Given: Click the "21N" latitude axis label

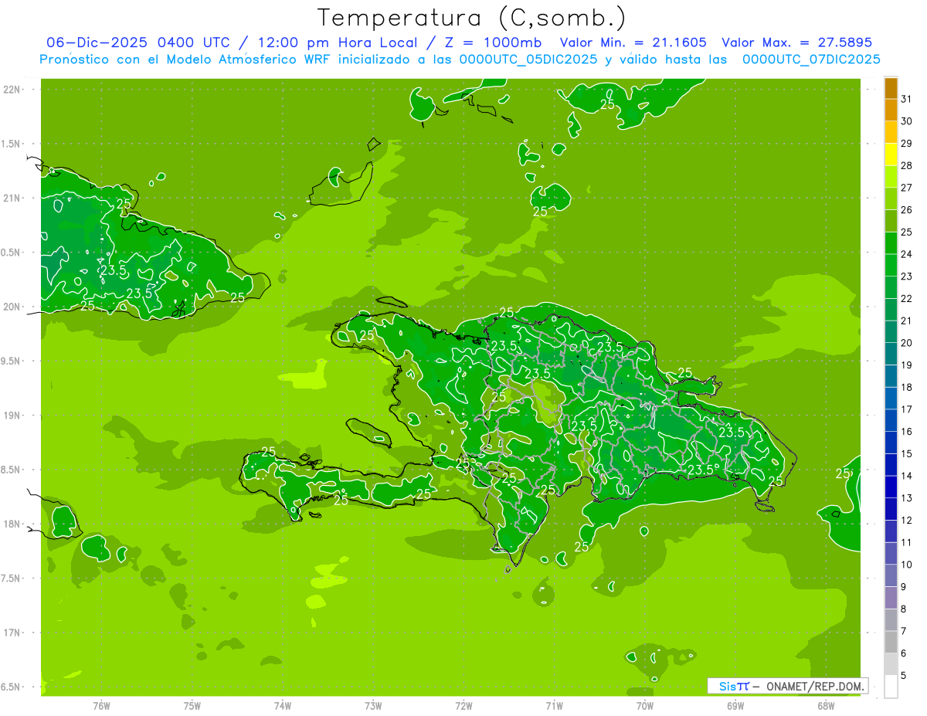Looking at the screenshot, I should point(13,198).
